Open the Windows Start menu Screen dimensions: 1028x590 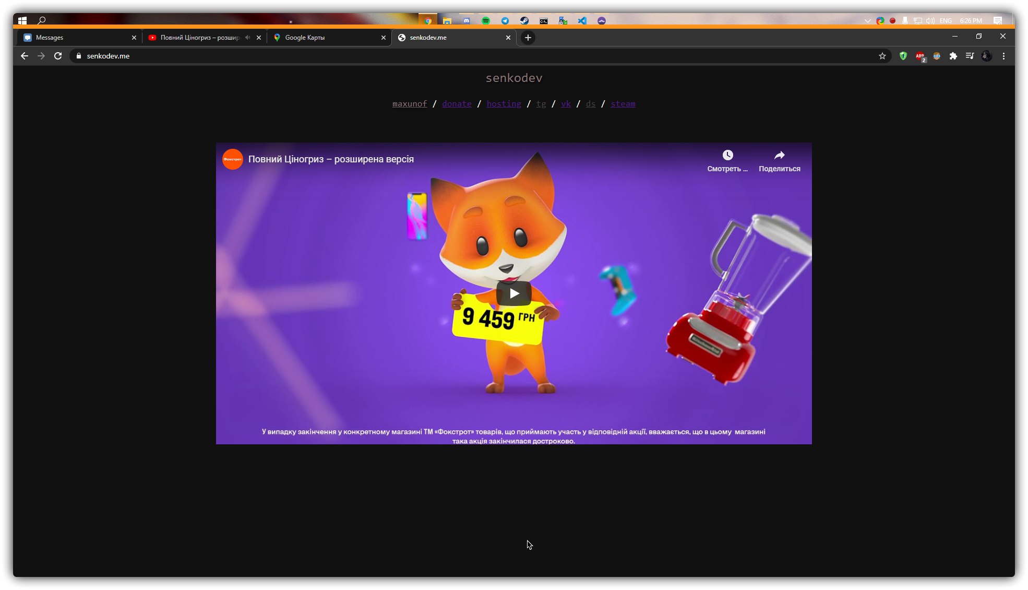point(22,20)
